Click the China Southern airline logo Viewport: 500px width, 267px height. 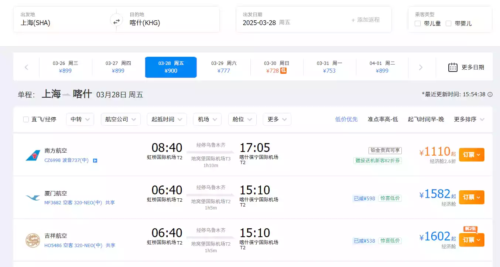[x=33, y=155]
